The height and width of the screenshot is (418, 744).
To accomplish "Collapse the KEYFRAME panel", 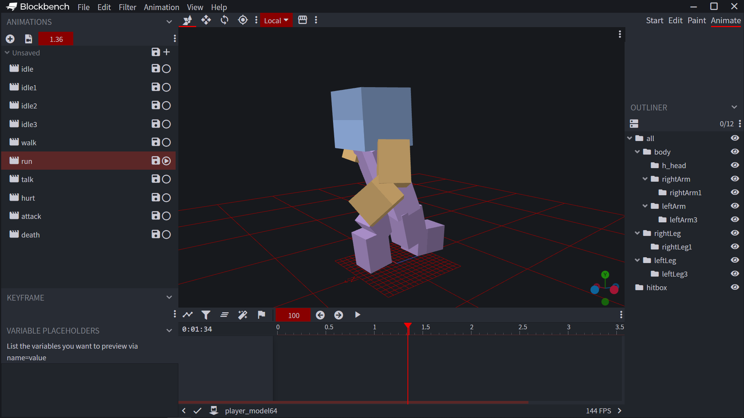I will (169, 297).
